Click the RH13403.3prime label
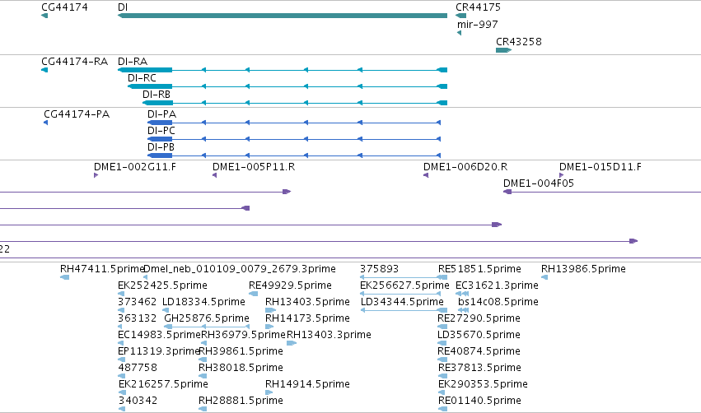The width and height of the screenshot is (701, 413). pyautogui.click(x=329, y=335)
